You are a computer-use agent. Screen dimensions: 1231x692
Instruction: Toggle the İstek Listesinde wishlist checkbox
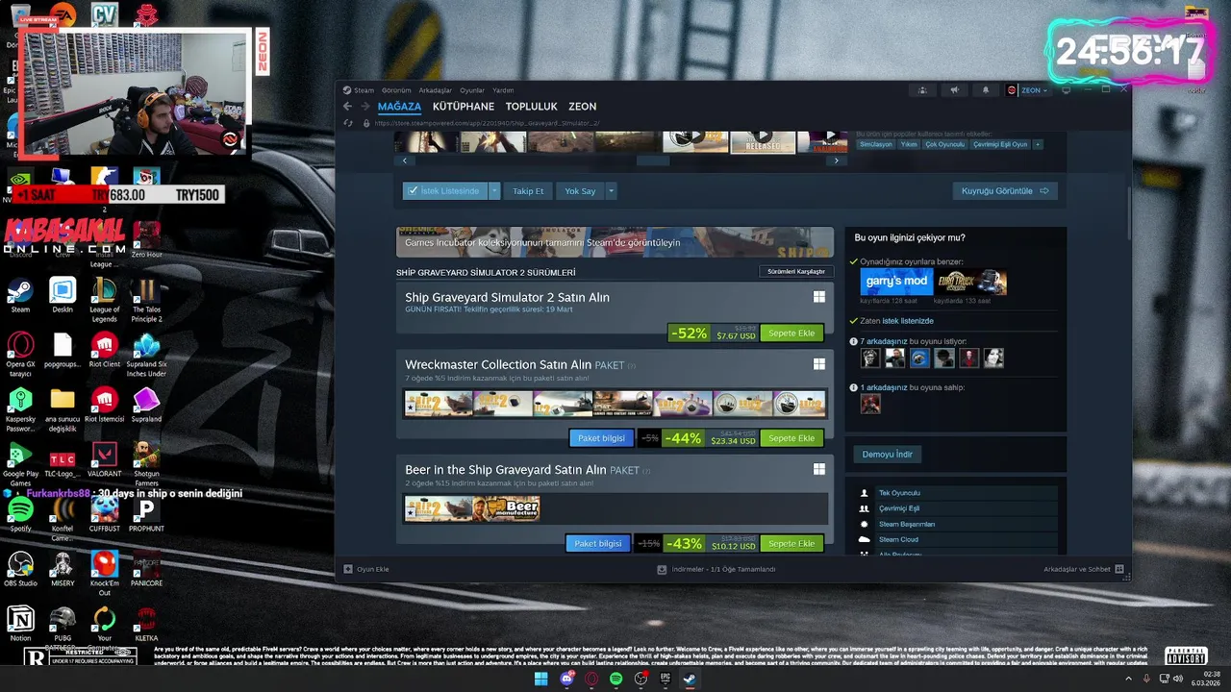pyautogui.click(x=413, y=191)
